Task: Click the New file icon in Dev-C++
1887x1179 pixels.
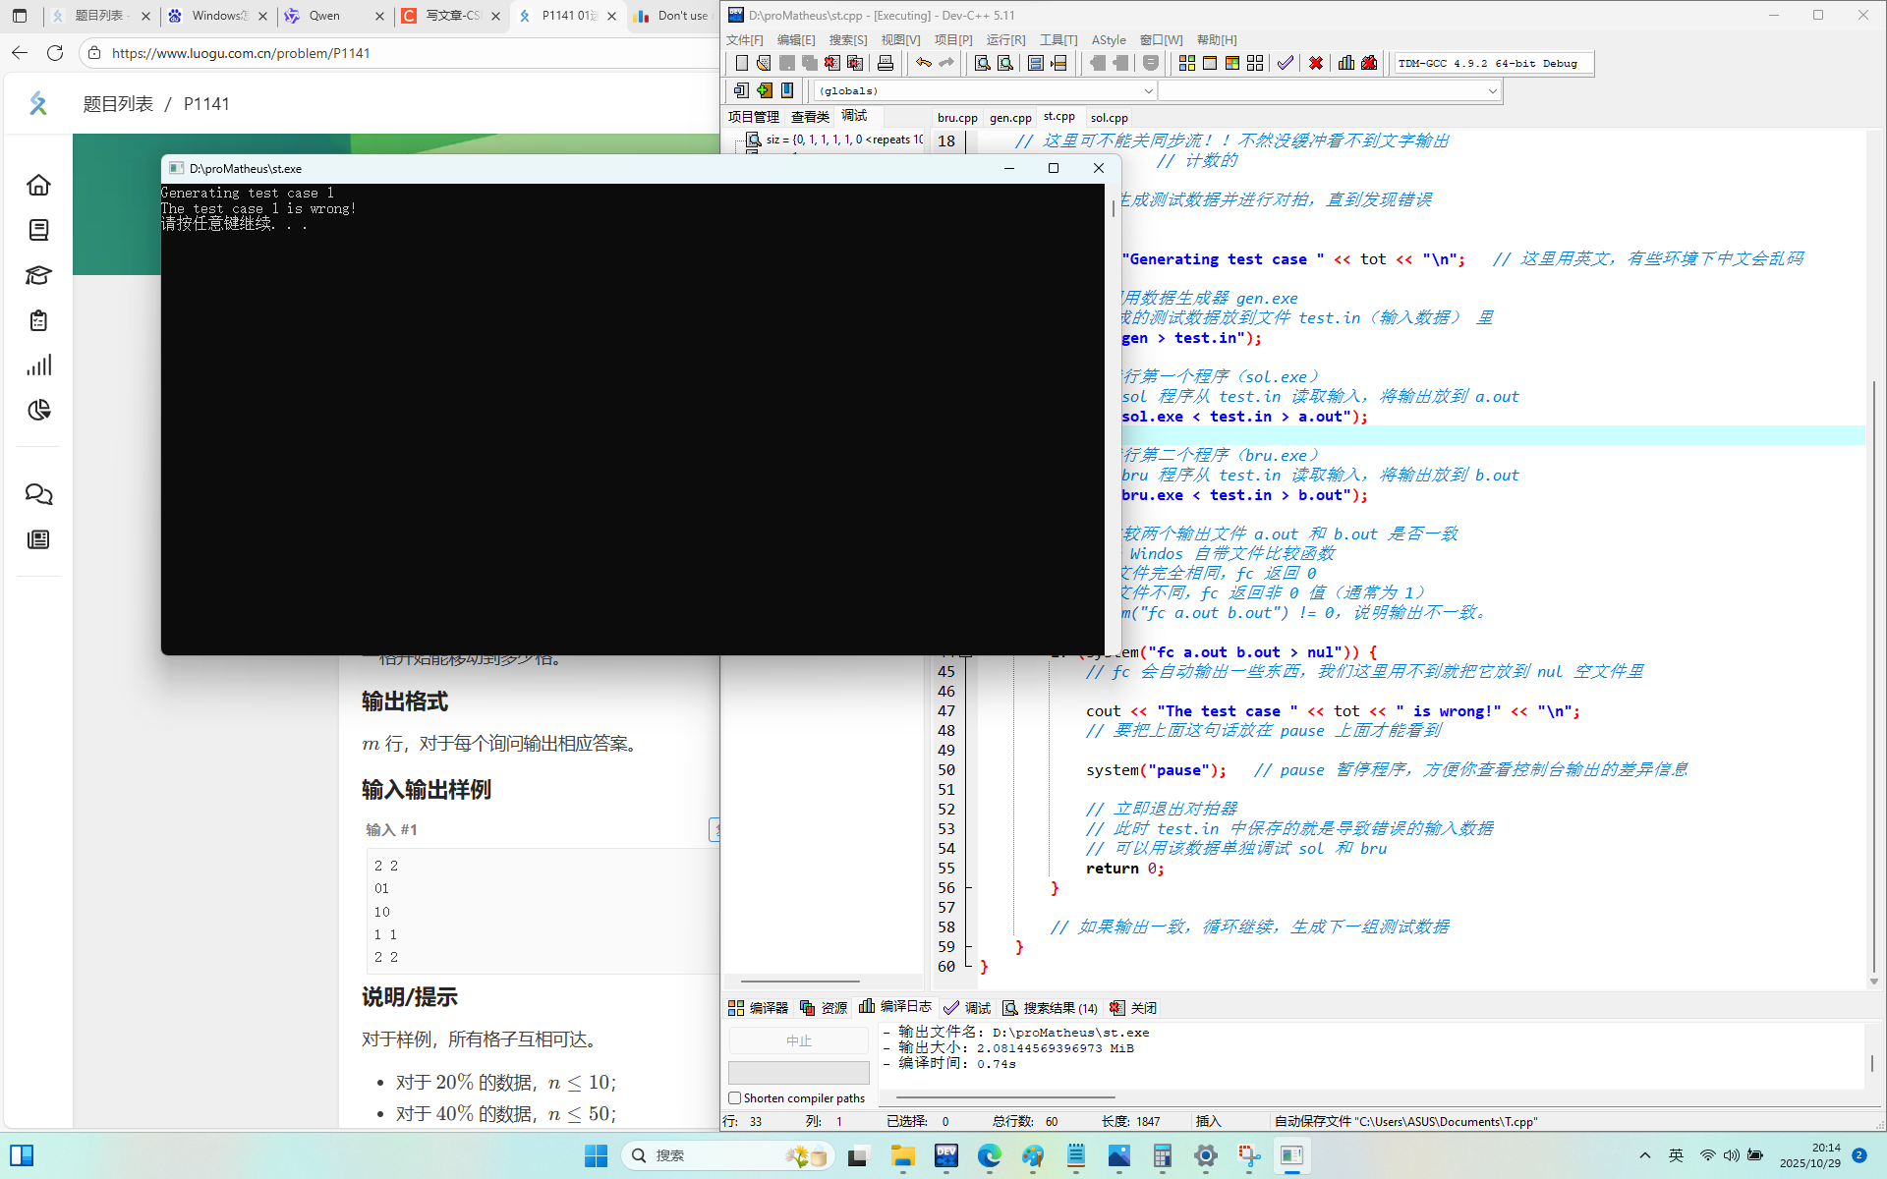Action: [x=742, y=63]
